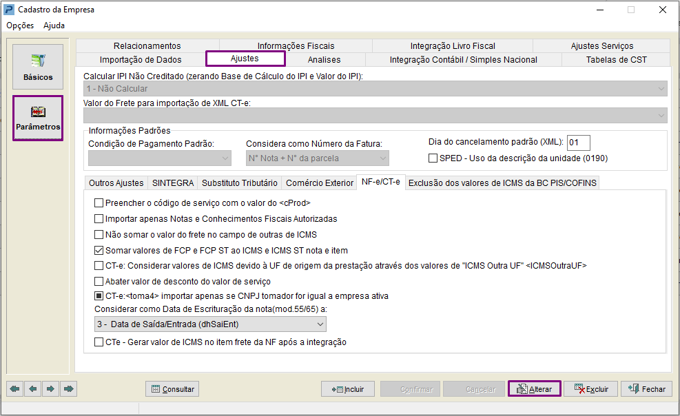The image size is (680, 416).
Task: Go to next record arrow
Action: coord(51,388)
